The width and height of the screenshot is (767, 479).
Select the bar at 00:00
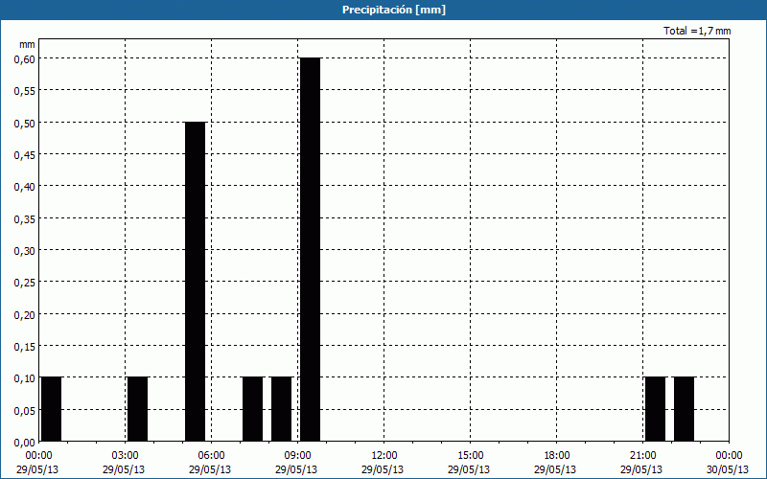click(x=52, y=409)
